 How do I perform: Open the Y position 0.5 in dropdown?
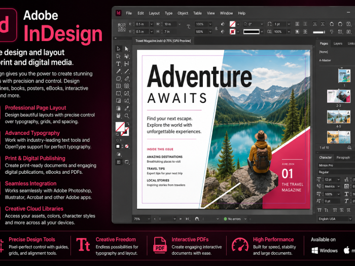152,31
